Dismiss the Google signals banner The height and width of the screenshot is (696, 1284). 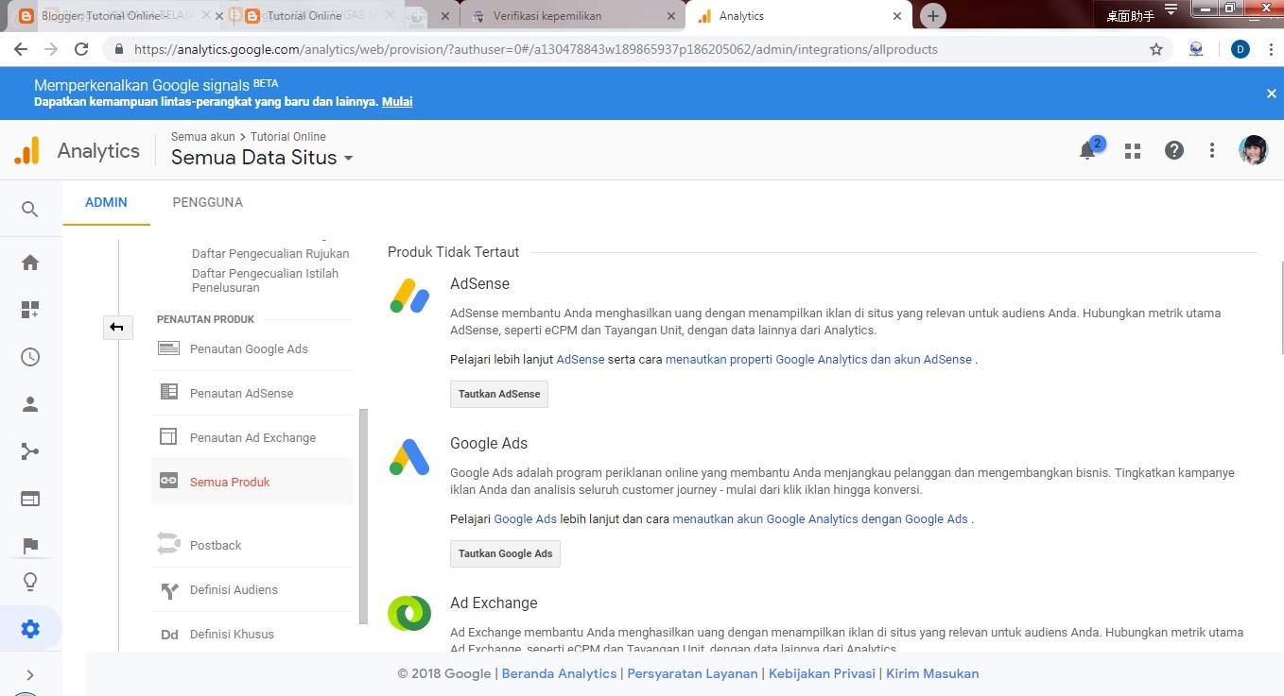coord(1272,93)
